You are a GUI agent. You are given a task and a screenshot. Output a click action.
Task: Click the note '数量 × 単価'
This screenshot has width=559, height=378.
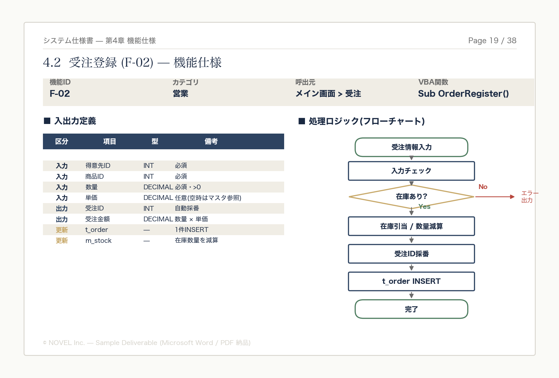click(x=191, y=219)
